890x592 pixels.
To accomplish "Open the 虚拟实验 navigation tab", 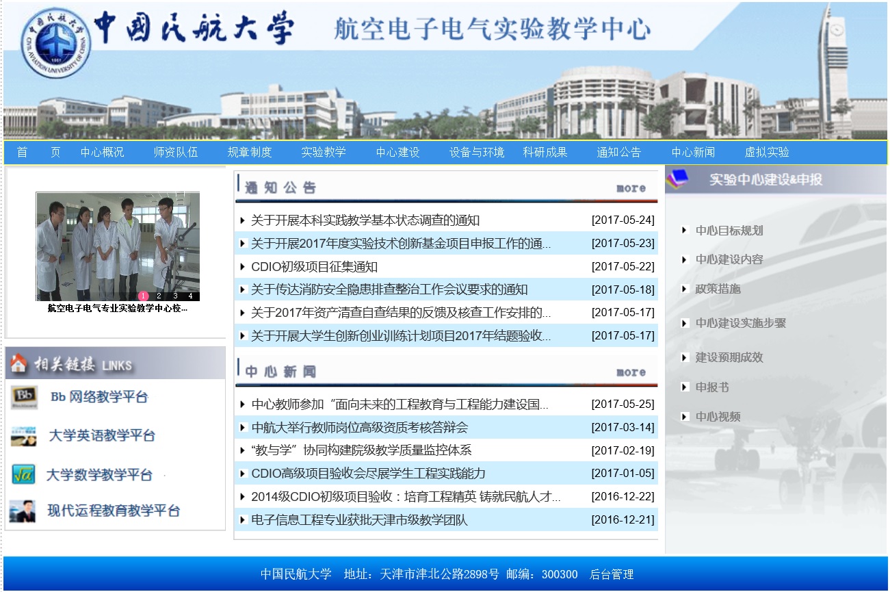I will [x=767, y=152].
